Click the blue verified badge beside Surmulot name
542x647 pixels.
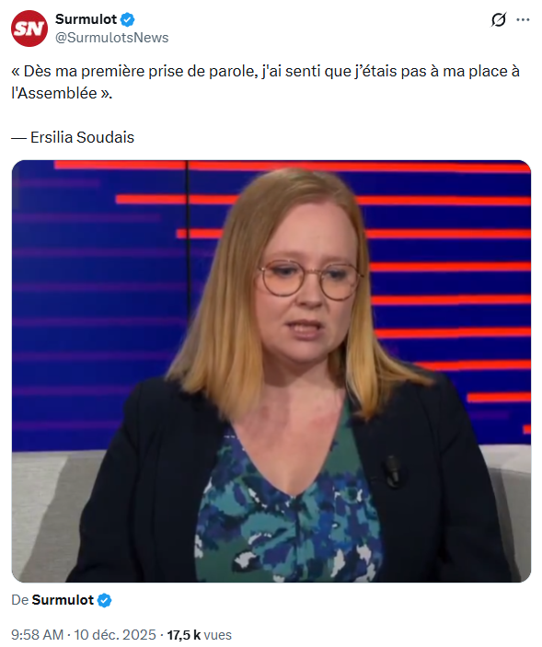[x=128, y=19]
